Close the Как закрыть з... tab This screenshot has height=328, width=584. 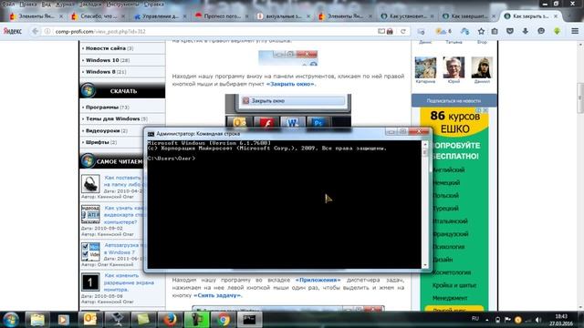coord(556,16)
